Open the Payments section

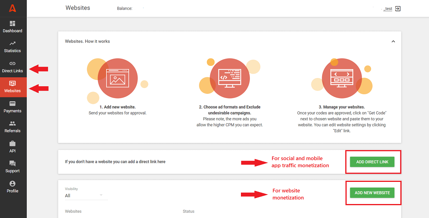point(13,107)
